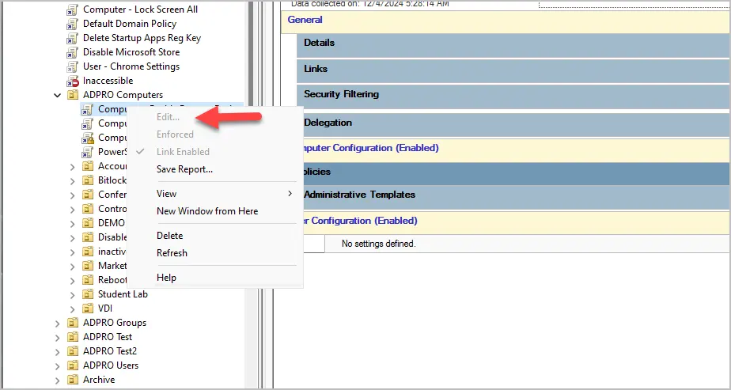Viewport: 731px width, 390px height.
Task: Click the Computer - Lock Screen All icon
Action: (x=72, y=9)
